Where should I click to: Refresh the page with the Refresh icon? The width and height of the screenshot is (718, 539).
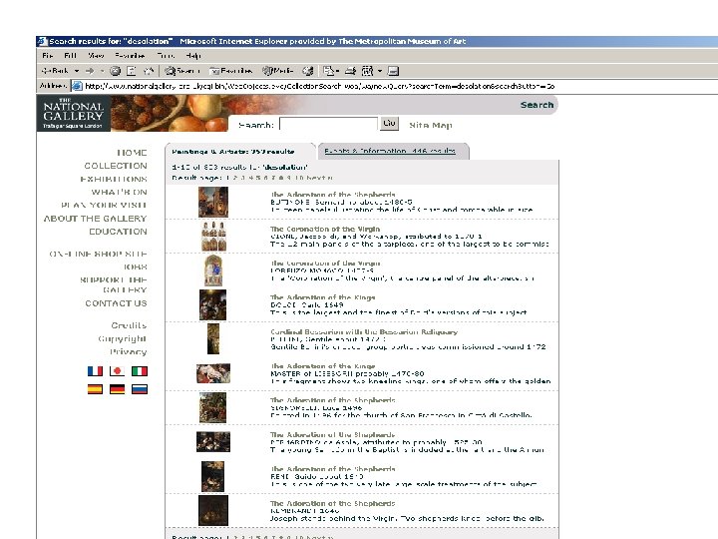(x=132, y=71)
